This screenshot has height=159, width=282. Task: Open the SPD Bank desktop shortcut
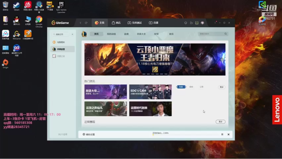(17, 51)
